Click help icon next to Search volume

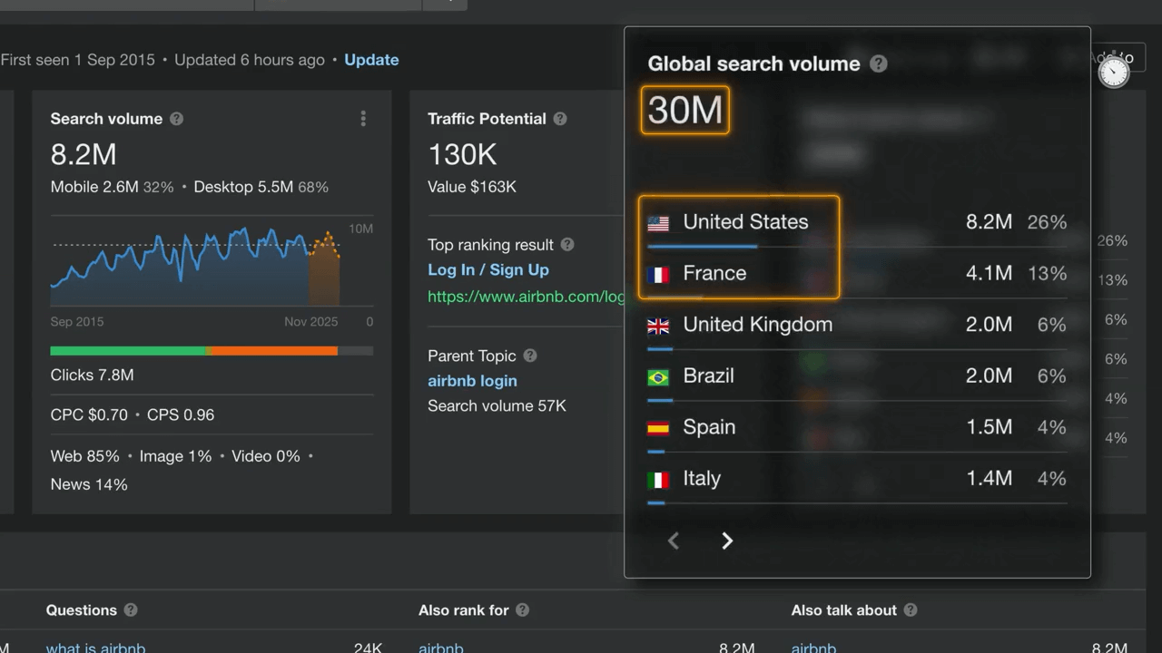(x=177, y=119)
